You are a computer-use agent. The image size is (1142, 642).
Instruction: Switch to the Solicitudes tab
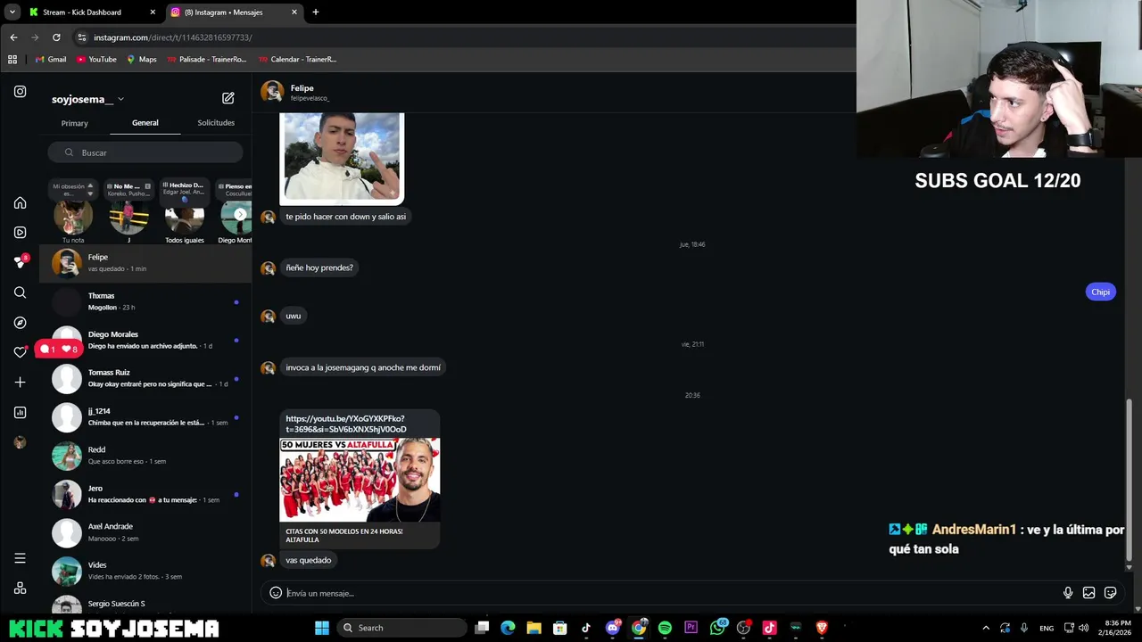coord(216,123)
